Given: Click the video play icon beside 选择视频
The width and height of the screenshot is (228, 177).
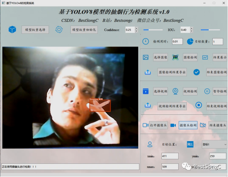Looking at the screenshot, I should tap(146, 91).
